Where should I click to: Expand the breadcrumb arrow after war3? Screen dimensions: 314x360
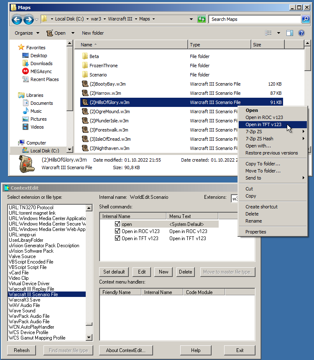point(105,19)
